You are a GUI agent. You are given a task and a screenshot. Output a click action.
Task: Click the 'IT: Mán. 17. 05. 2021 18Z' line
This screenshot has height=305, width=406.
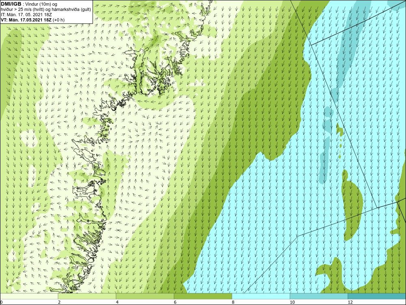coord(26,15)
